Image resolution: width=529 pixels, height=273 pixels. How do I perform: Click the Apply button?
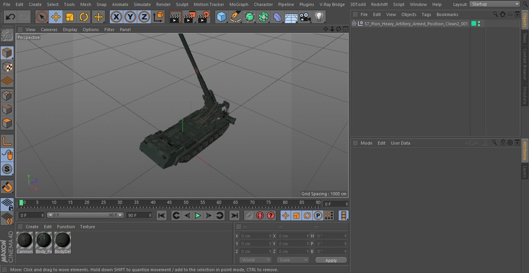(x=331, y=260)
